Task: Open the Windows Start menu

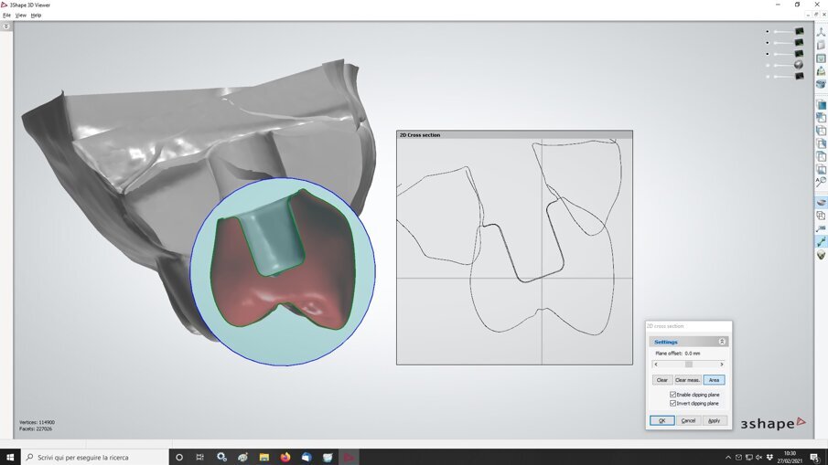Action: click(10, 457)
